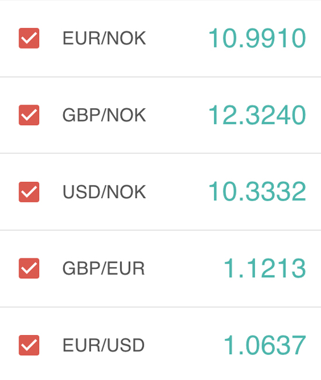
Task: Disable the EUR/USD checkbox
Action: coord(29,345)
